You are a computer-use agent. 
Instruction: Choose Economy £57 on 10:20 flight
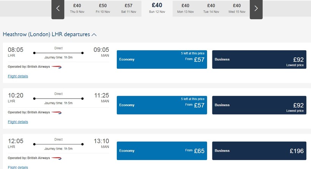[162, 105]
